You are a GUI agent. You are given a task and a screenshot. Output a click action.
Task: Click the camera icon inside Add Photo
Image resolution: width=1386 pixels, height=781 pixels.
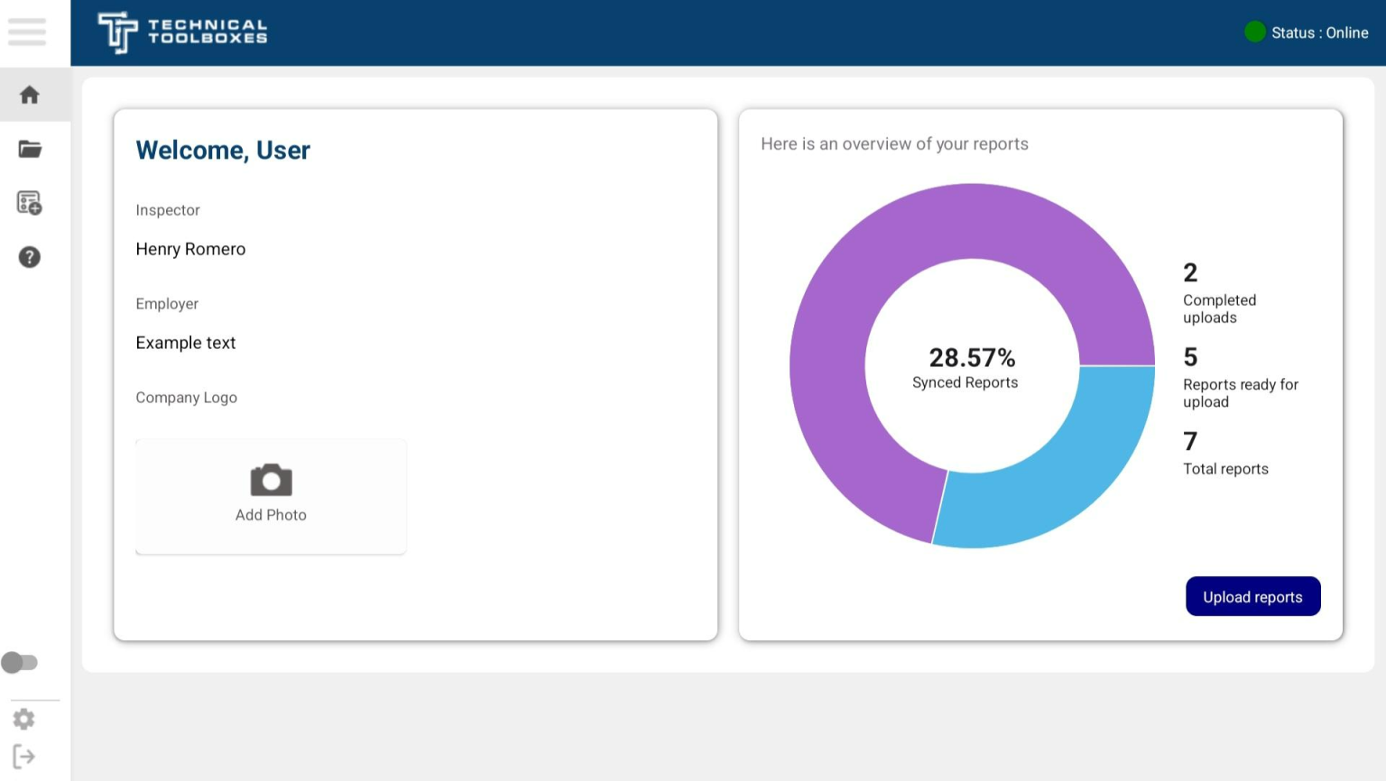[271, 479]
